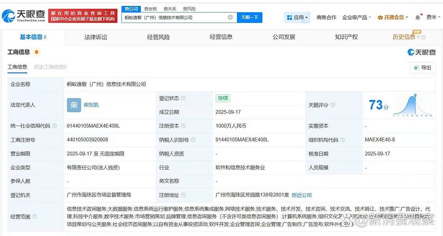Click the company name in the 企业名称 row
The width and height of the screenshot is (443, 236).
tap(106, 84)
